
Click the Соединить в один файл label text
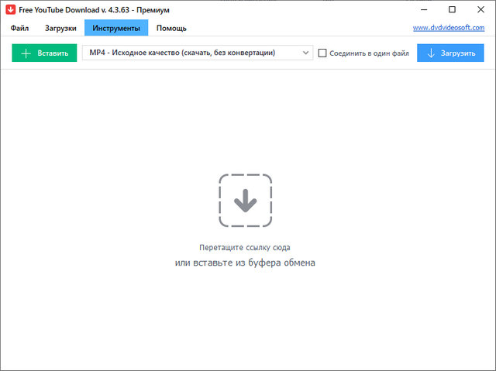coord(369,53)
